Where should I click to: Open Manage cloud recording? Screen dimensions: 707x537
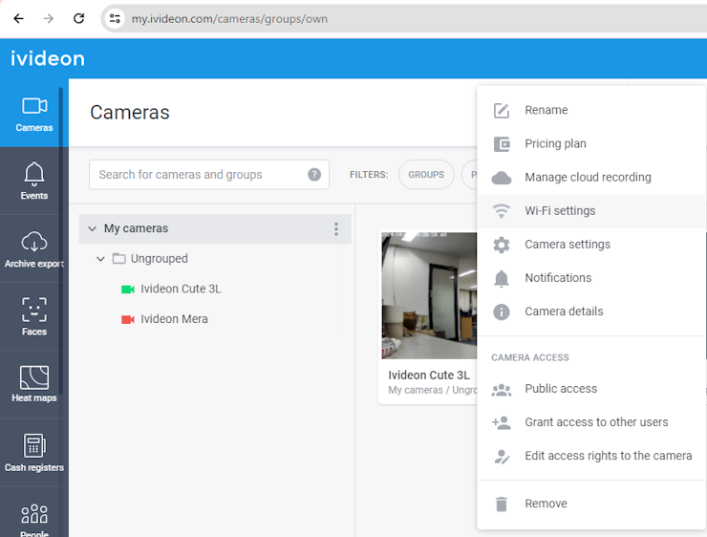pyautogui.click(x=590, y=178)
